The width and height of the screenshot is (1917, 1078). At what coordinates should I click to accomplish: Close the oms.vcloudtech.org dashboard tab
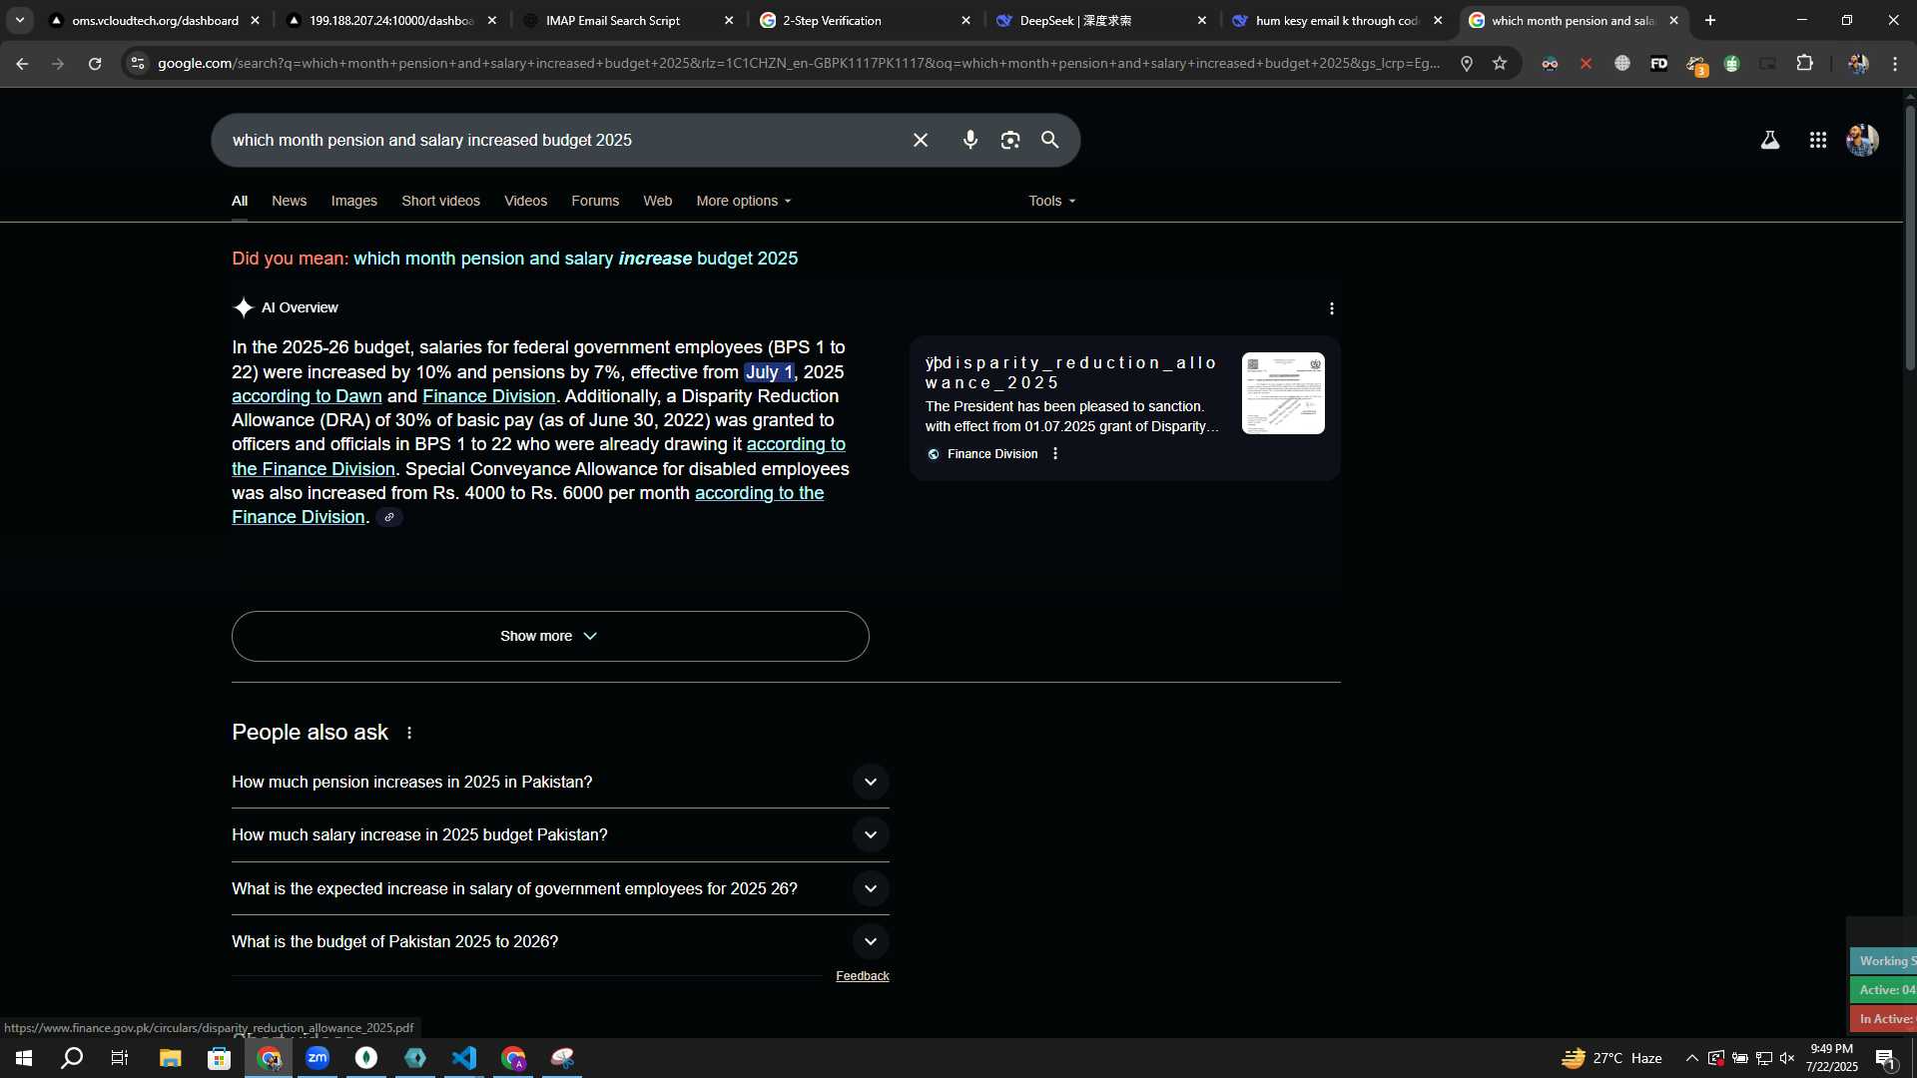(255, 20)
